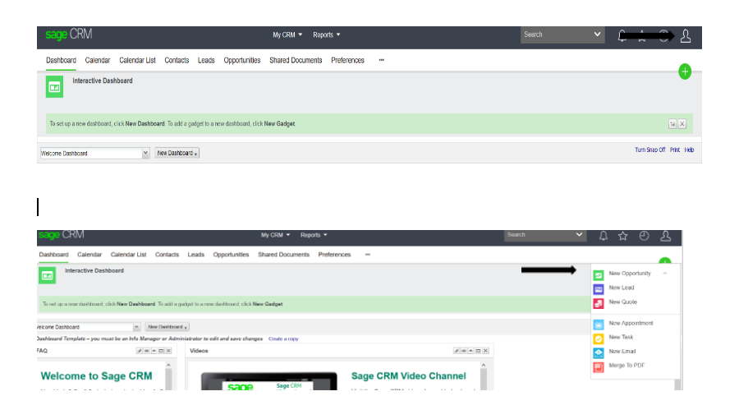Toggle Turn Snap Off link

click(649, 150)
